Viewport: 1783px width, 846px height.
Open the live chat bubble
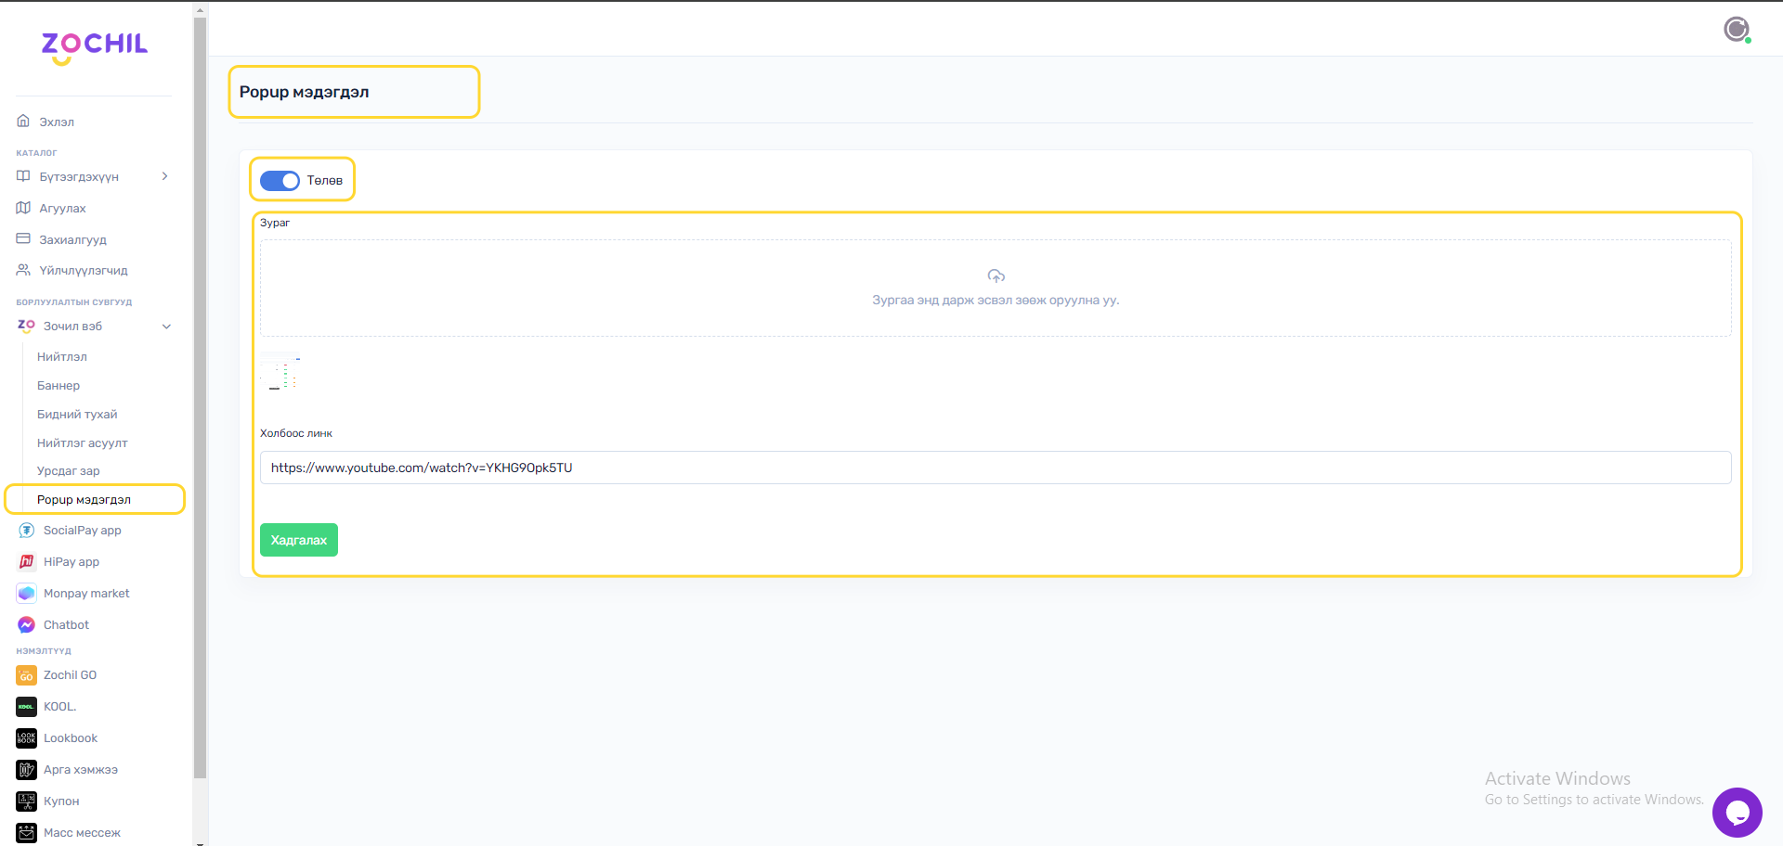click(1737, 813)
